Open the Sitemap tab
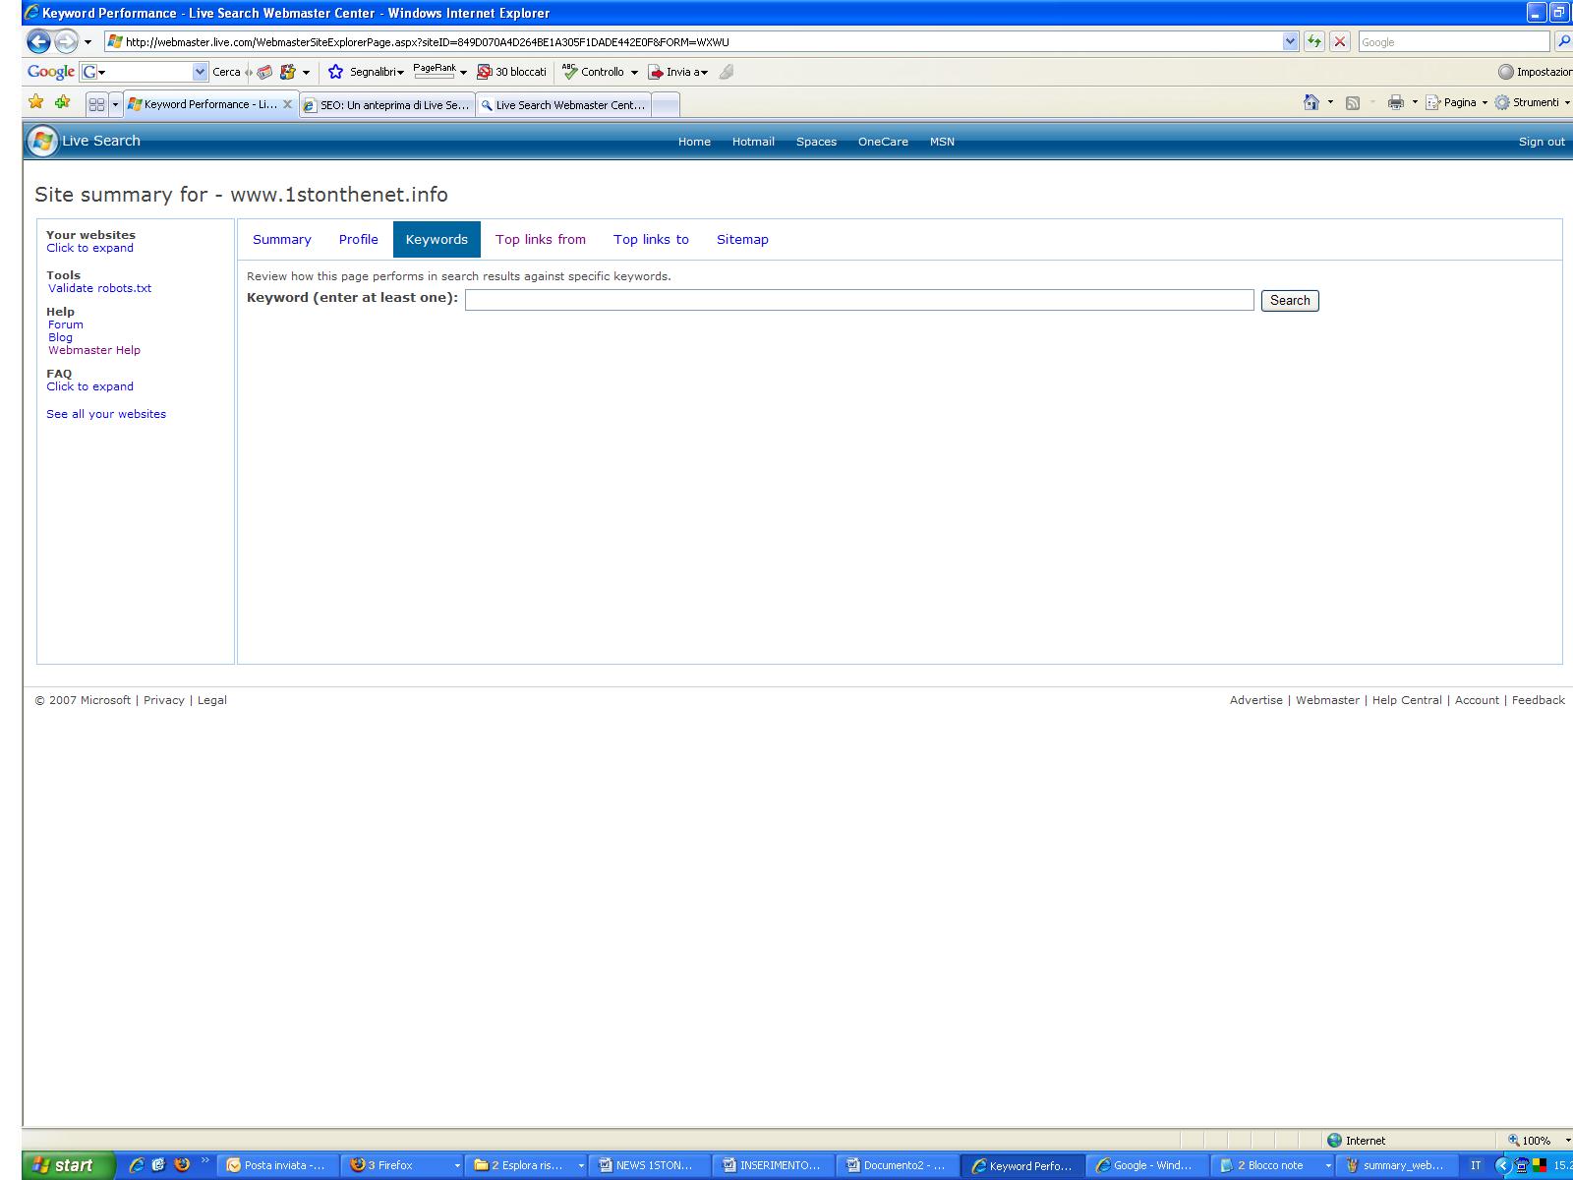1573x1180 pixels. click(742, 239)
